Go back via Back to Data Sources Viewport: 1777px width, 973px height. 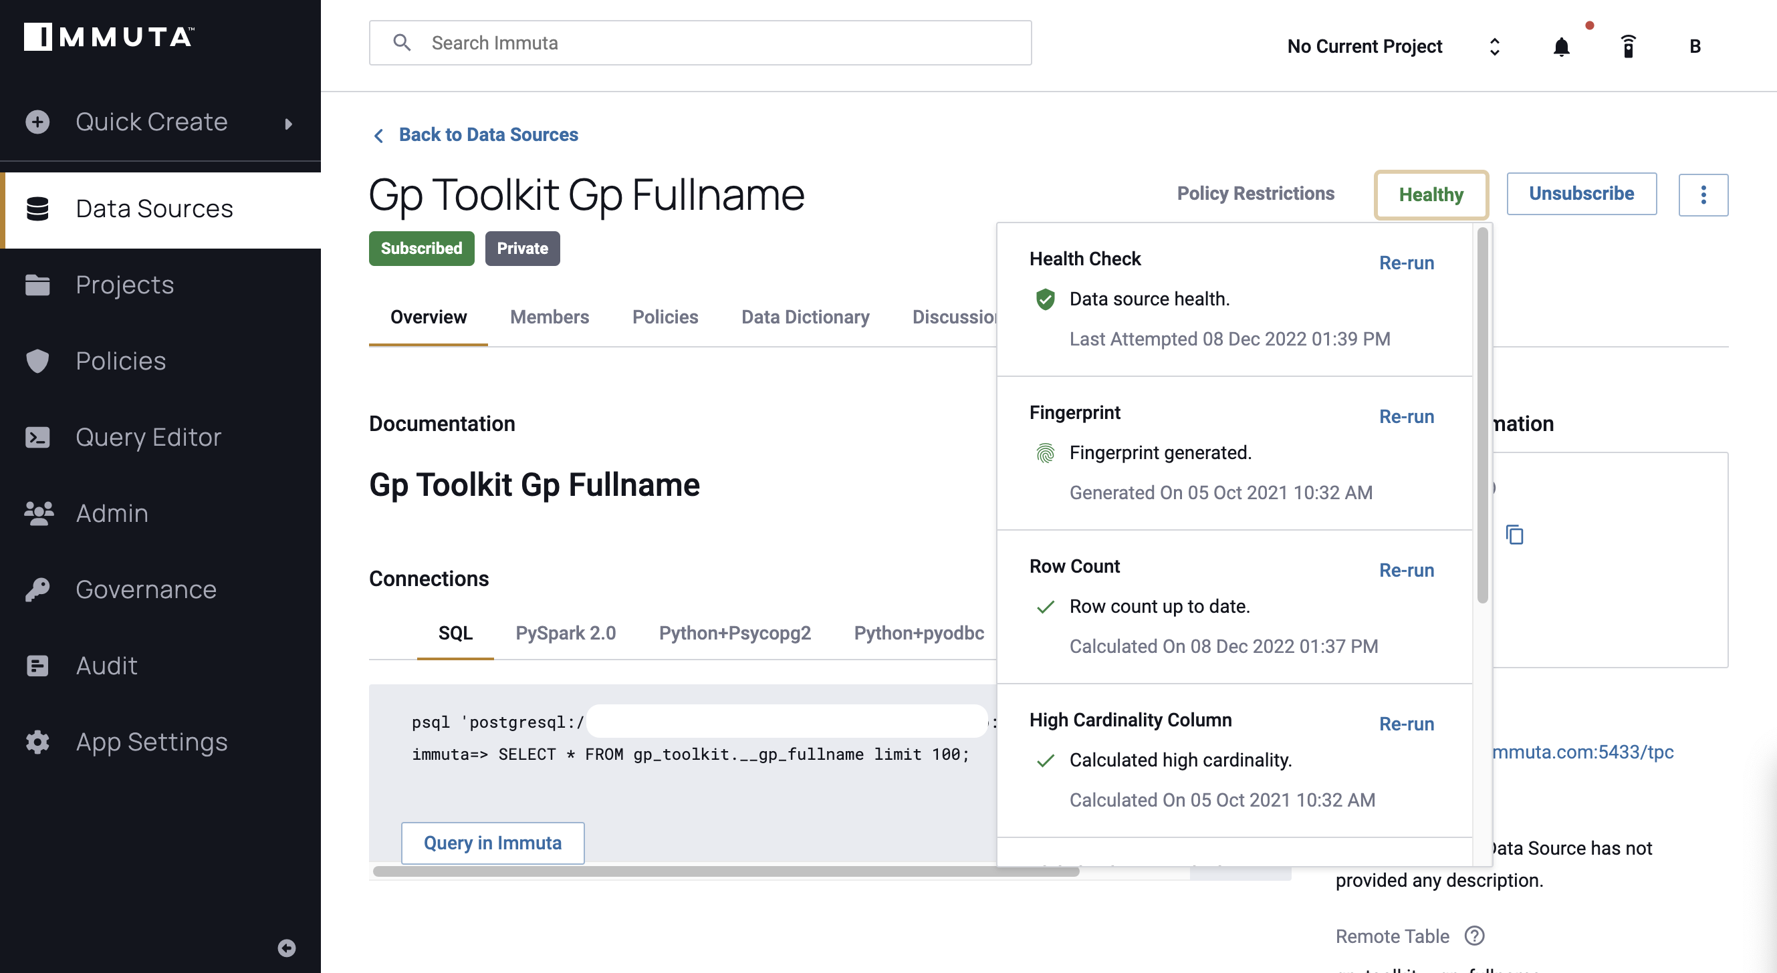point(489,134)
